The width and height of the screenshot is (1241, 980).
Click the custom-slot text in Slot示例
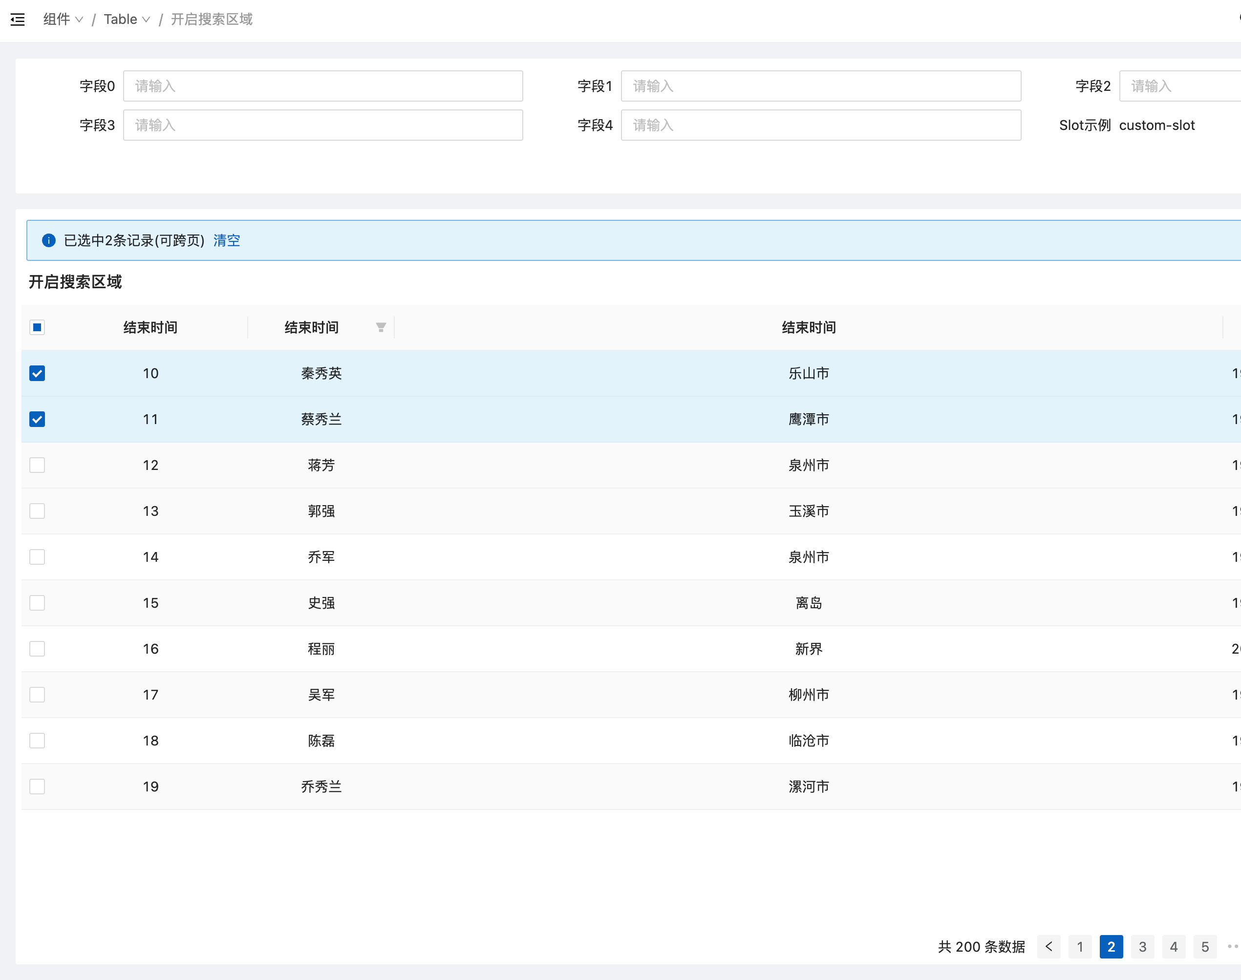pos(1156,125)
